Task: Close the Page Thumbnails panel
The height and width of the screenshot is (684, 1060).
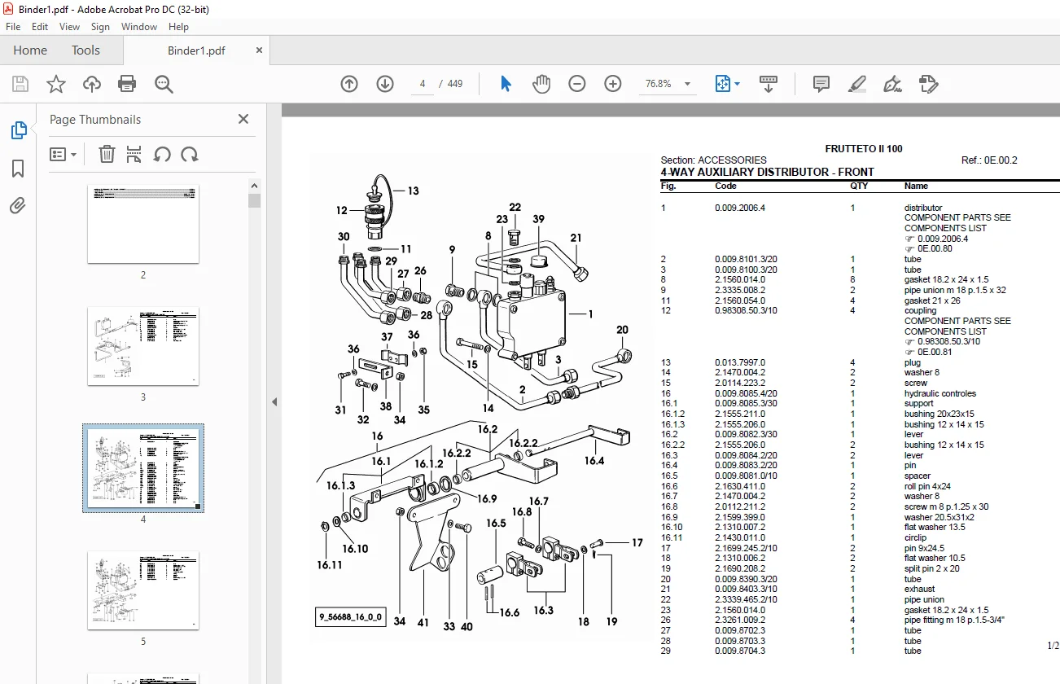Action: click(x=243, y=119)
